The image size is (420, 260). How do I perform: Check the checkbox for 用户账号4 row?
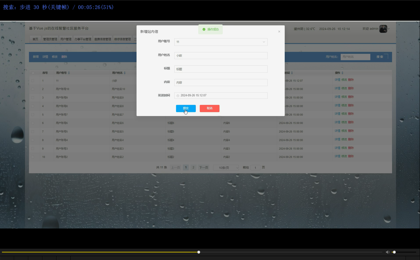(x=33, y=140)
